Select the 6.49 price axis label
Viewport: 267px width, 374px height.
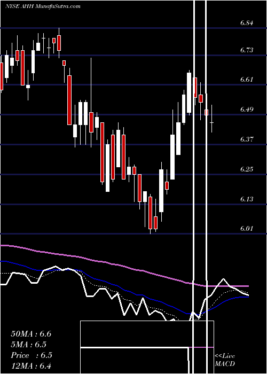coord(247,110)
